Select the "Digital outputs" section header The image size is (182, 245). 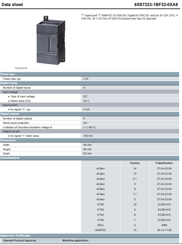10,114
